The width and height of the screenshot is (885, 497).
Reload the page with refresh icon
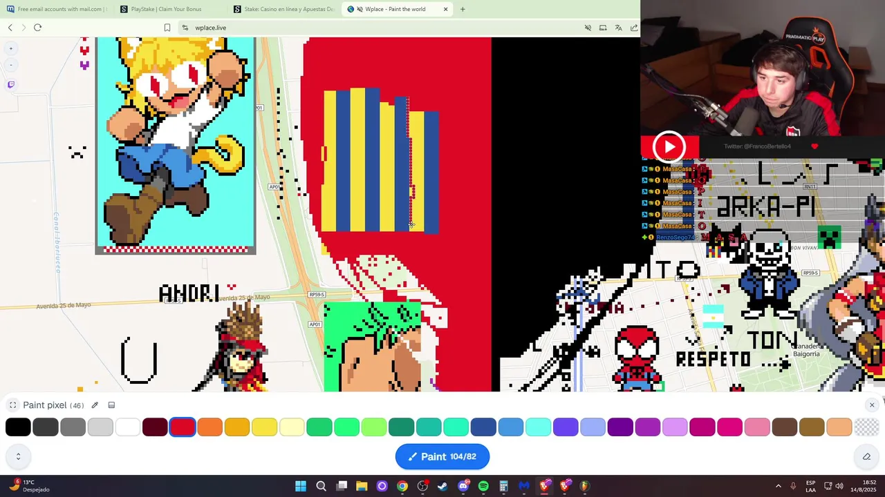click(x=37, y=28)
